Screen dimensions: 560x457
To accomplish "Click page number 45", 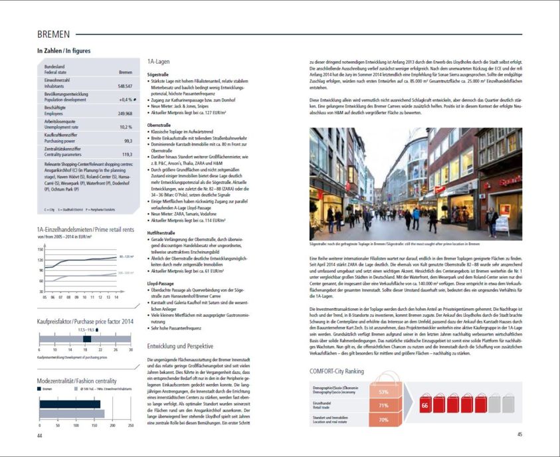I will (519, 434).
